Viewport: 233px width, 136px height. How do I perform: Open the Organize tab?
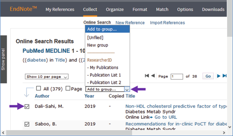(x=115, y=9)
